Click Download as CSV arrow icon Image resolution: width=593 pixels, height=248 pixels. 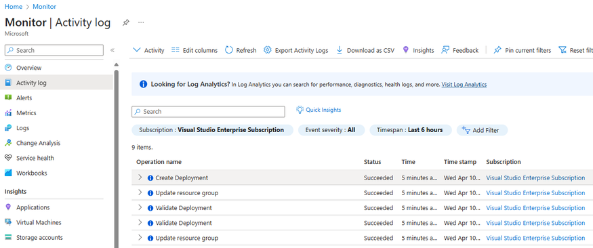pyautogui.click(x=340, y=50)
